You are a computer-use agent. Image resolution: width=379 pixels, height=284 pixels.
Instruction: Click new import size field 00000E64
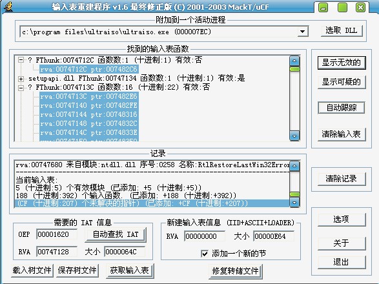coord(274,236)
